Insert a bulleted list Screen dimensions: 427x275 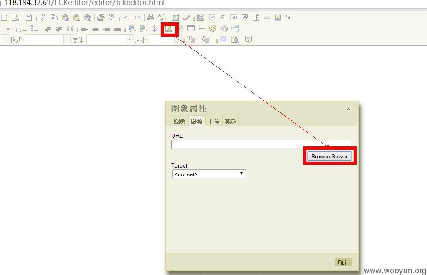pos(34,28)
